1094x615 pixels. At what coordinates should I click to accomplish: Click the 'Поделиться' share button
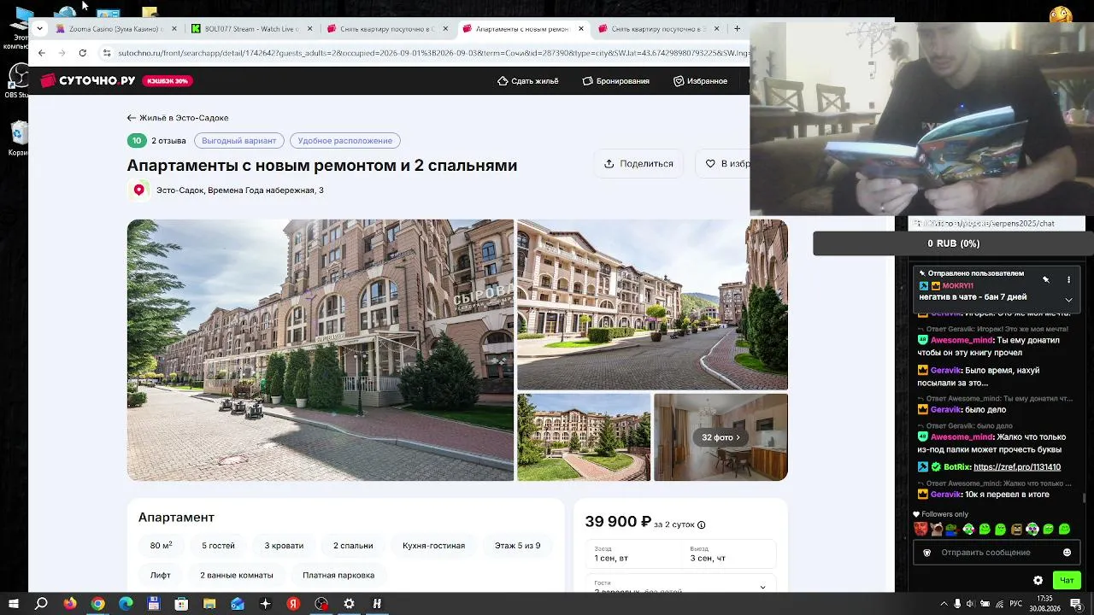(x=638, y=163)
